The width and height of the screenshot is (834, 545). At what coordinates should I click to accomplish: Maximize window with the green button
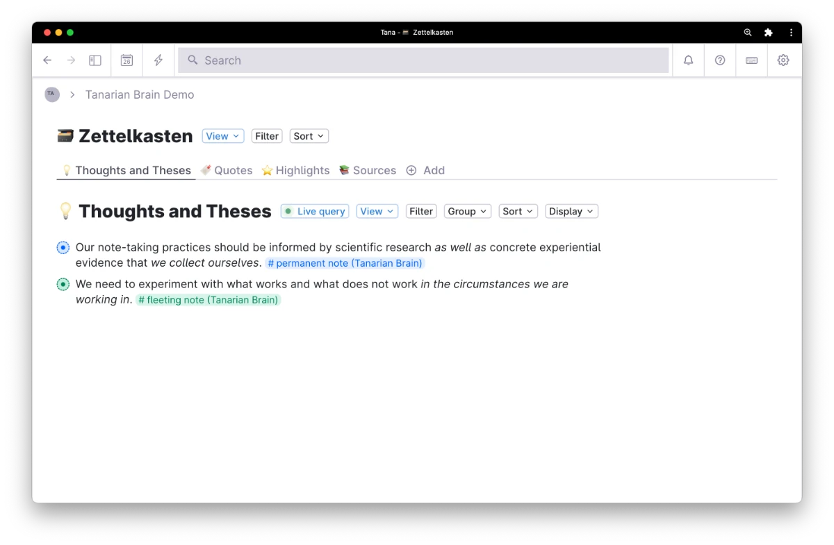[69, 33]
